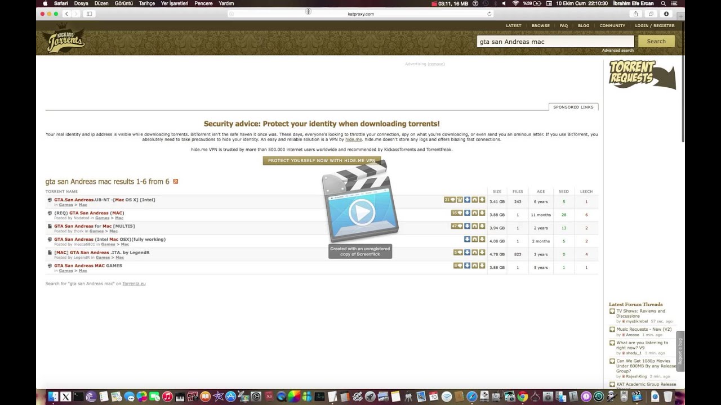The width and height of the screenshot is (721, 405).
Task: Open the Trash in the Dock
Action: [668, 397]
